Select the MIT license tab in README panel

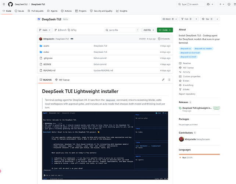pyautogui.click(x=62, y=80)
